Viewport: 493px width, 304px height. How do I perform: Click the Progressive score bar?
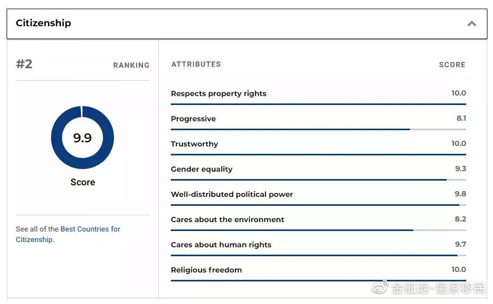click(x=319, y=129)
